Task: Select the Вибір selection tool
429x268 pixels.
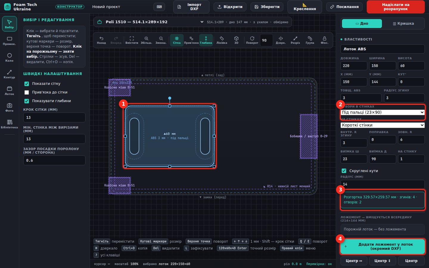Action: pos(9,24)
